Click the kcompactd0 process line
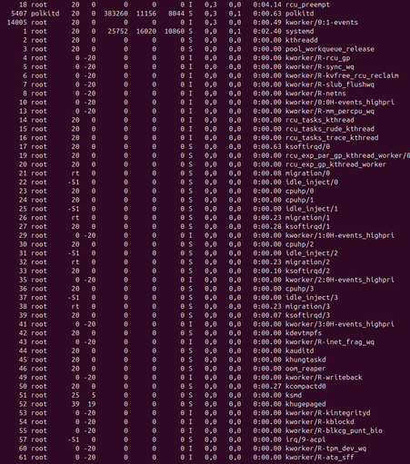410x464 pixels. click(205, 386)
